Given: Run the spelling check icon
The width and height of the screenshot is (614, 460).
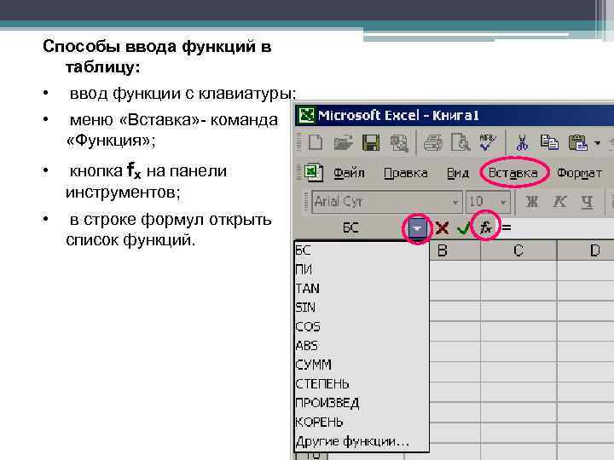Looking at the screenshot, I should point(488,142).
